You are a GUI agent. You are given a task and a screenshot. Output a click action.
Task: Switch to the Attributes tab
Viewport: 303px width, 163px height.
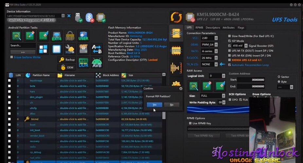[228, 27]
